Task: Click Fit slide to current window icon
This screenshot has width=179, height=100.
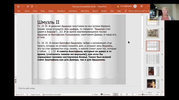Action: [161, 94]
